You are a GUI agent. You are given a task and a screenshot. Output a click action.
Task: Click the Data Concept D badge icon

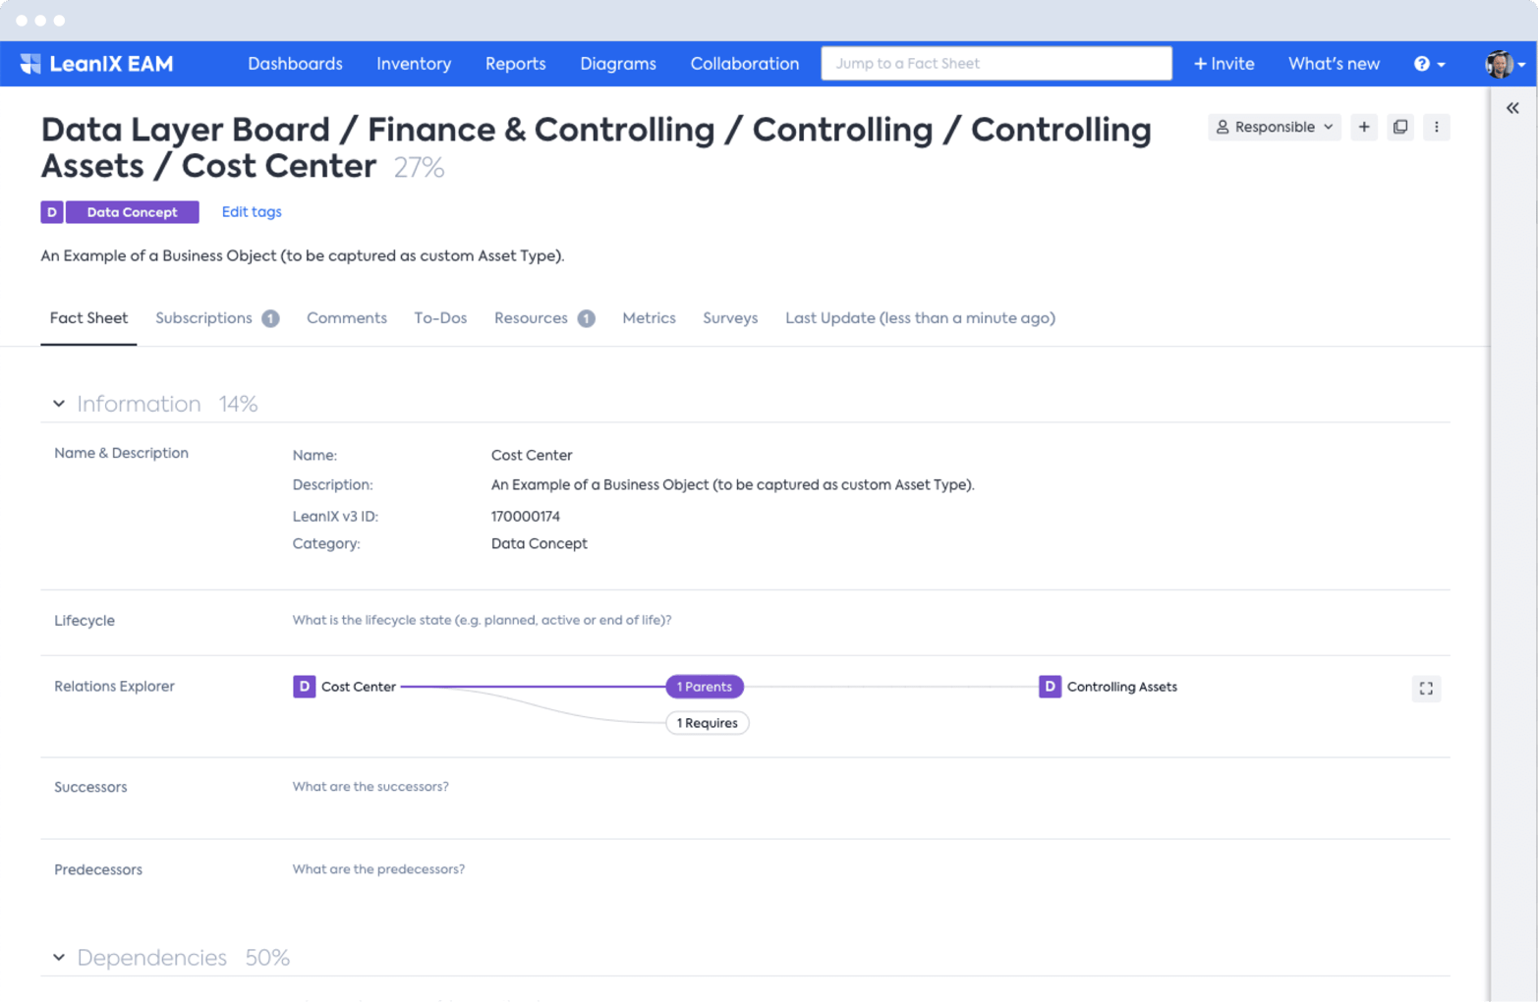(51, 212)
